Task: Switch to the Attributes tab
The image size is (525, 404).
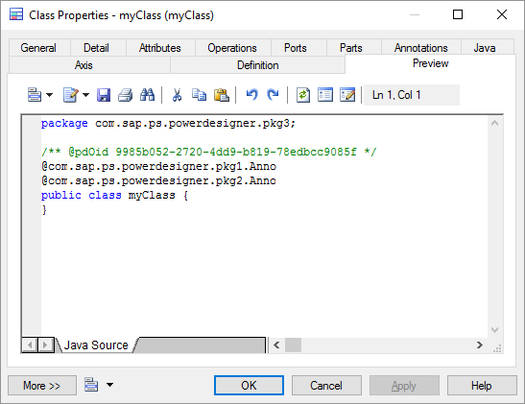Action: click(160, 48)
